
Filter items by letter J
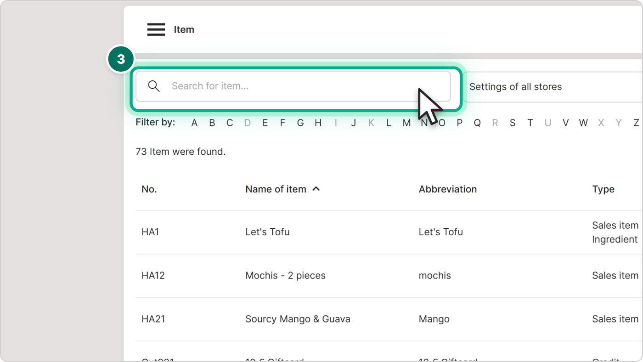point(353,123)
